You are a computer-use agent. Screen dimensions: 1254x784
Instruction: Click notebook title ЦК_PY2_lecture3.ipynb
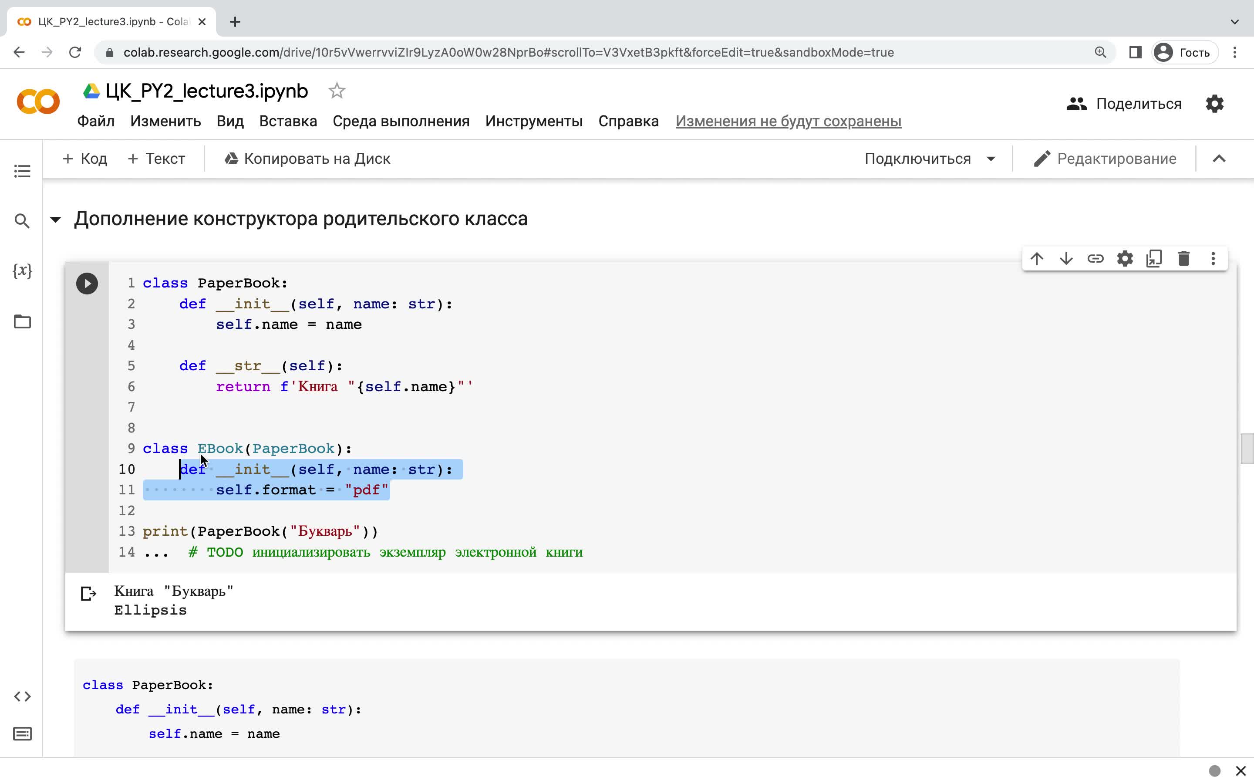coord(207,91)
